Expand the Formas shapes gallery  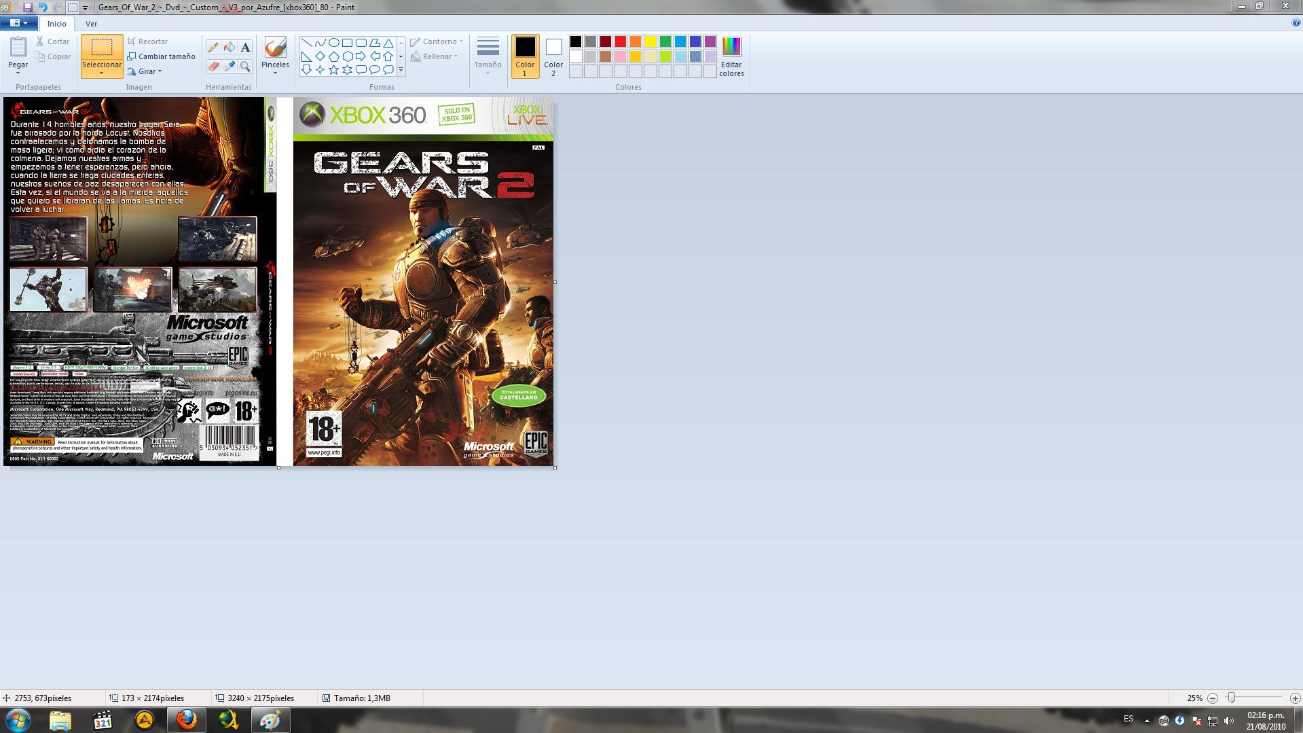click(401, 69)
